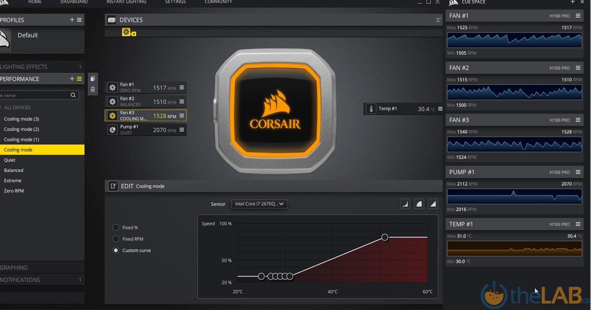Screen dimensions: 591x310
Task: Expand the Notifications section
Action: pyautogui.click(x=42, y=280)
